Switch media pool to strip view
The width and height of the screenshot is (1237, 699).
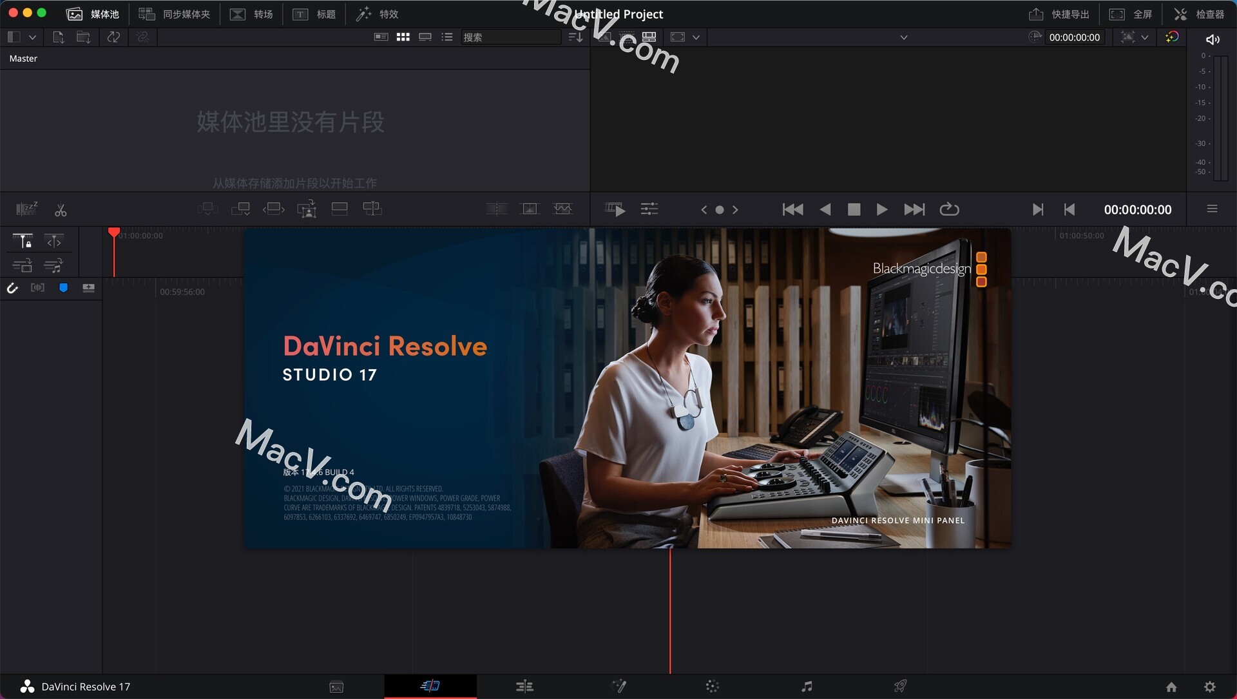pyautogui.click(x=425, y=37)
